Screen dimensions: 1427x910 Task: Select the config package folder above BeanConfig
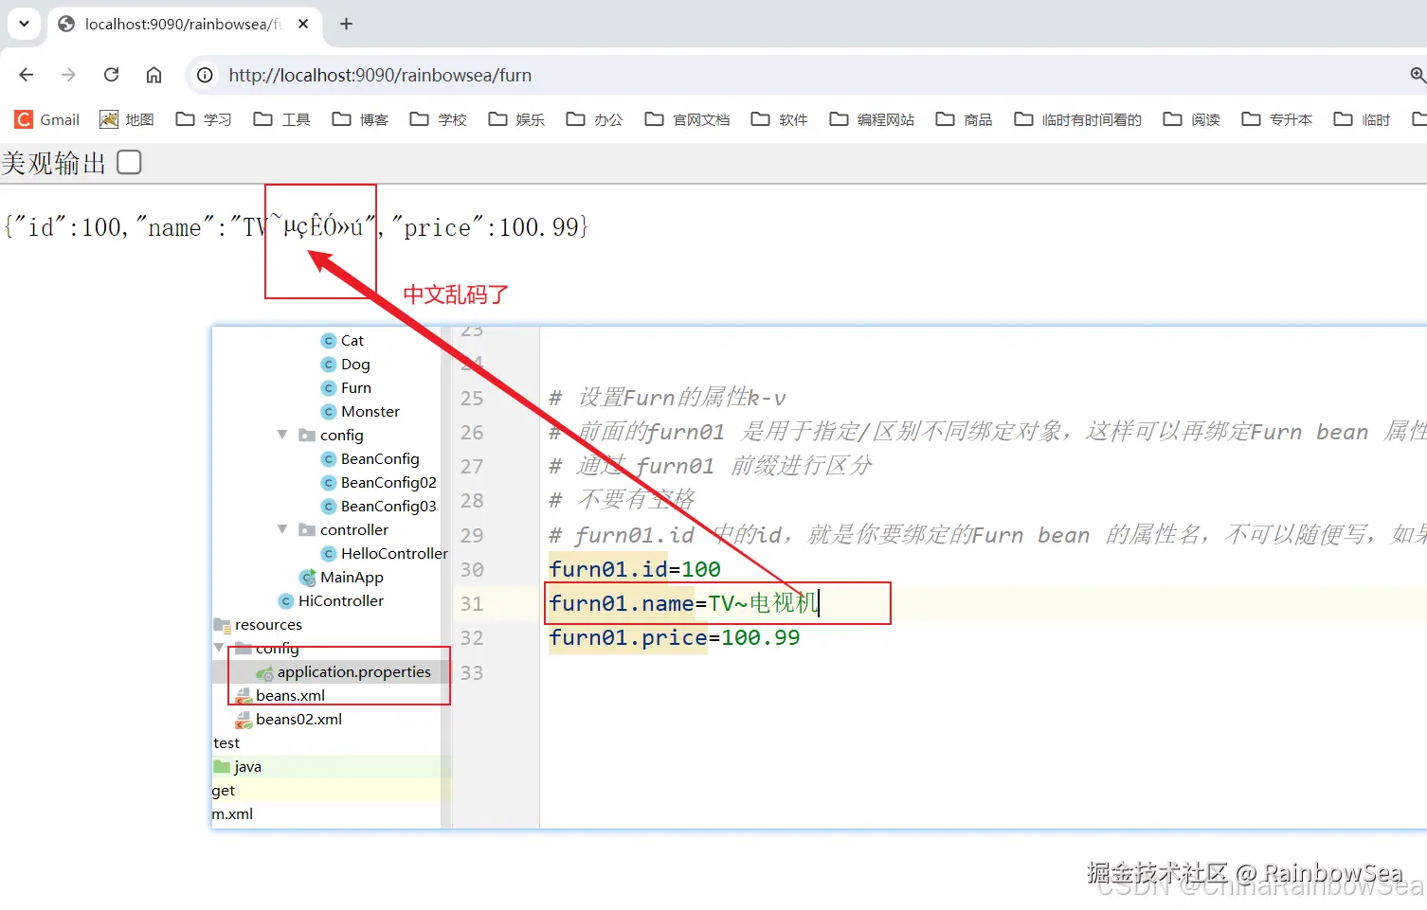(331, 435)
